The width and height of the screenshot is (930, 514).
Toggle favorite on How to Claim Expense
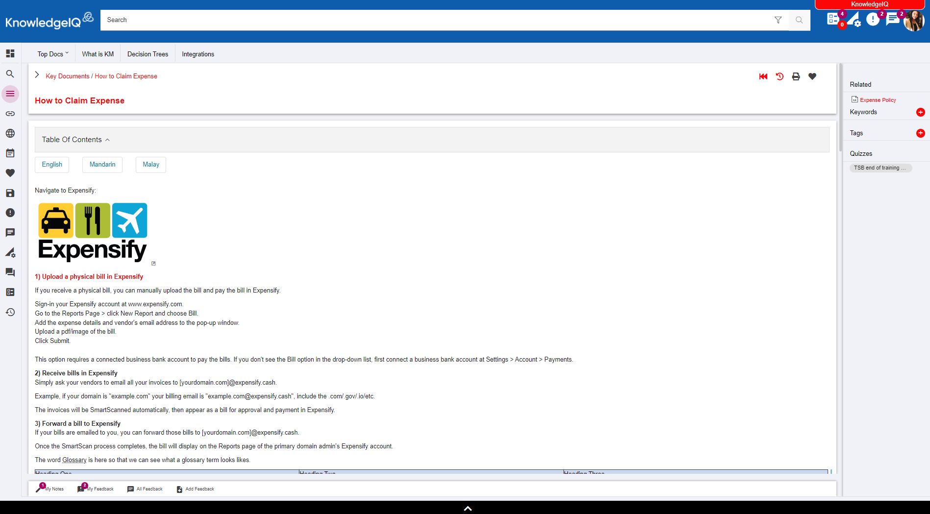pyautogui.click(x=812, y=76)
